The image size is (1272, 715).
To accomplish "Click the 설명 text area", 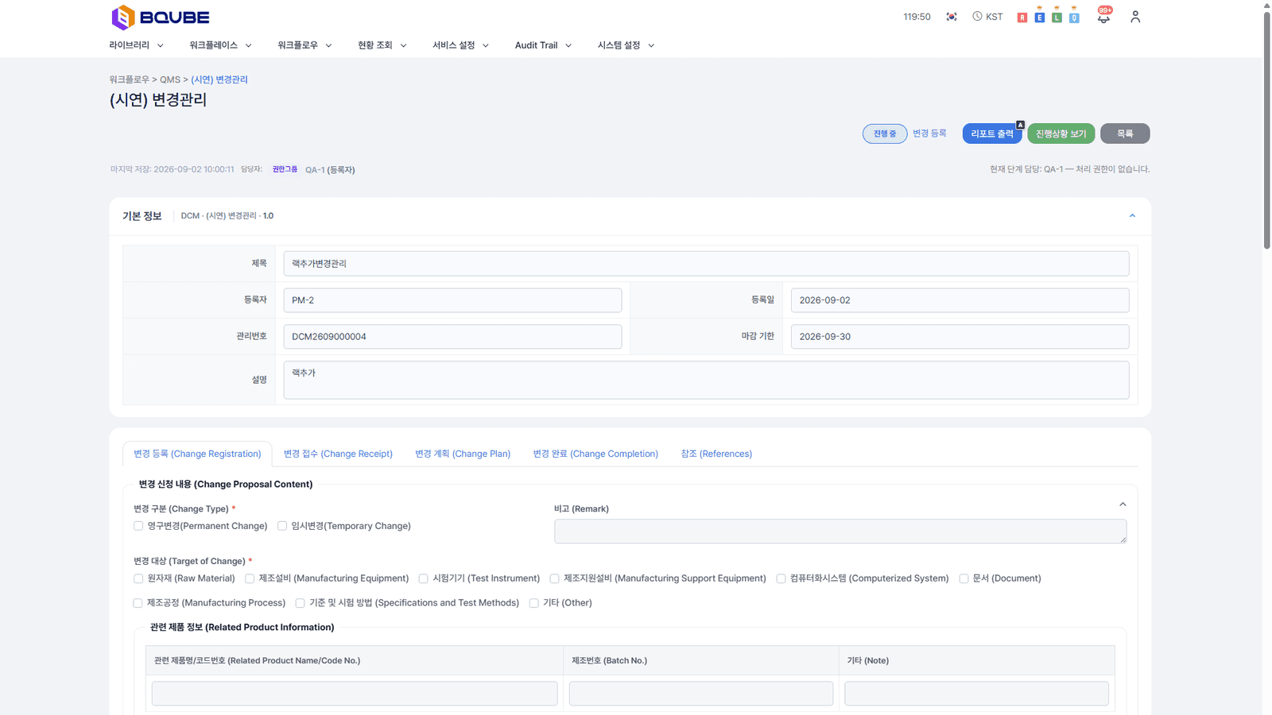I will tap(706, 380).
